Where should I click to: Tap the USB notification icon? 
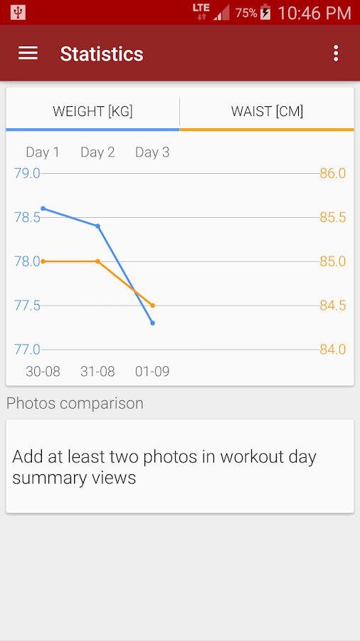18,13
